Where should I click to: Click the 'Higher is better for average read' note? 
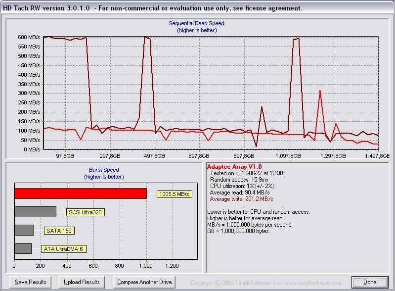[x=245, y=218]
